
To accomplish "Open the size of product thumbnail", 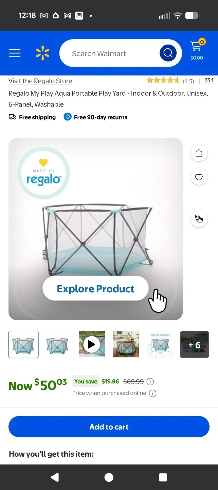I will click(x=160, y=344).
